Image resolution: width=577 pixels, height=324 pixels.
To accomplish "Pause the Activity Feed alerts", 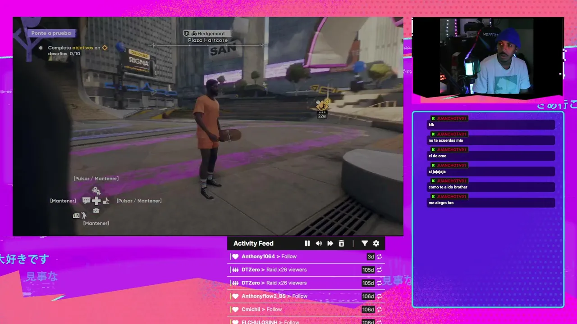I will click(x=307, y=243).
